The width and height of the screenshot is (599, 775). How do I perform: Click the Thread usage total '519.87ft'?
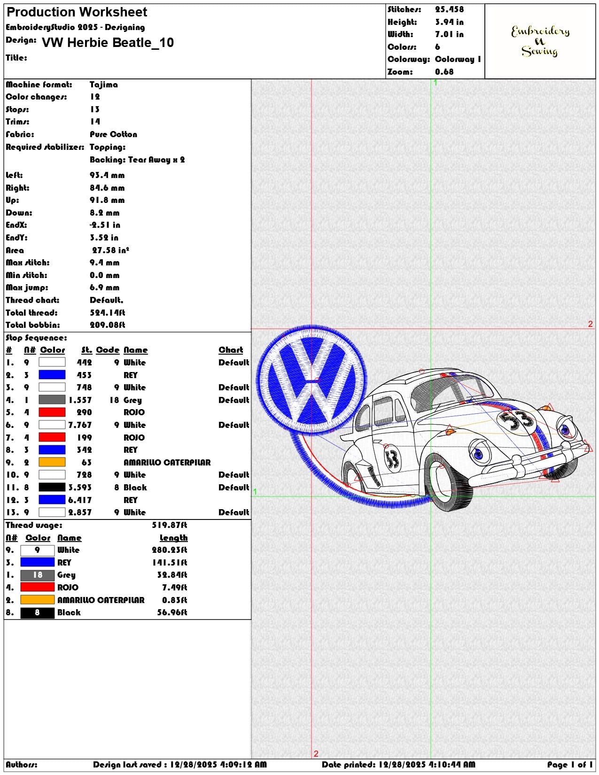(x=170, y=525)
